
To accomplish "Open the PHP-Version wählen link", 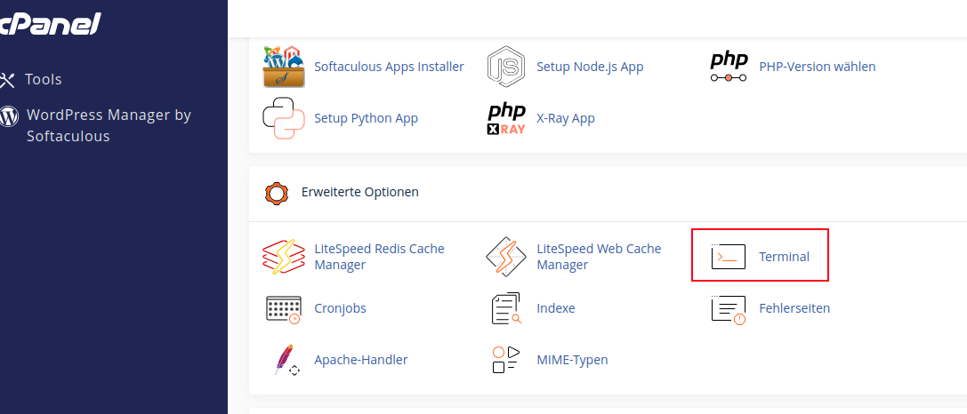I will tap(817, 67).
